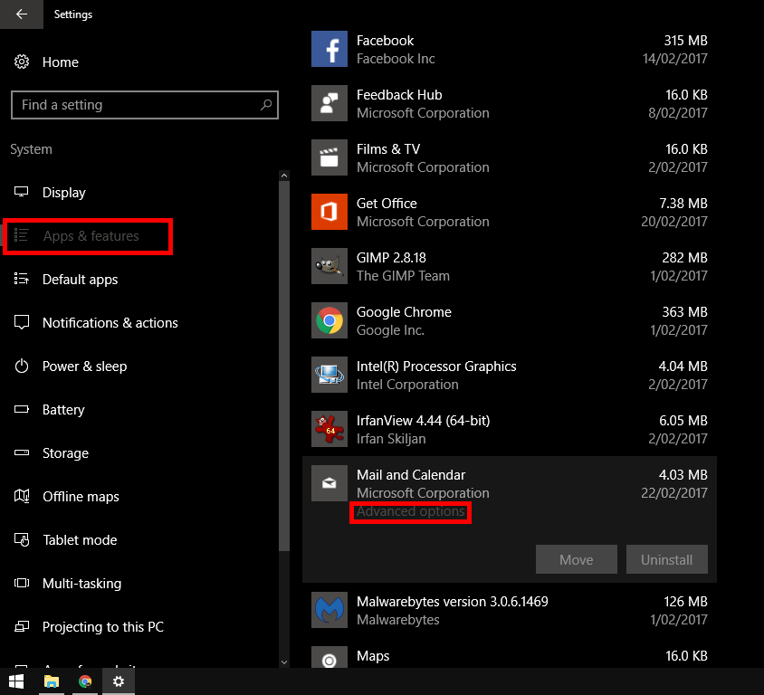This screenshot has height=695, width=764.
Task: Click the sidebar scroll up arrow
Action: [x=284, y=176]
